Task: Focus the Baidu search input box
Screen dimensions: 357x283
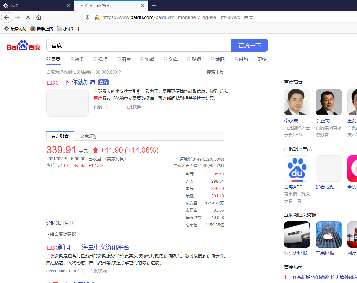Action: click(x=139, y=45)
